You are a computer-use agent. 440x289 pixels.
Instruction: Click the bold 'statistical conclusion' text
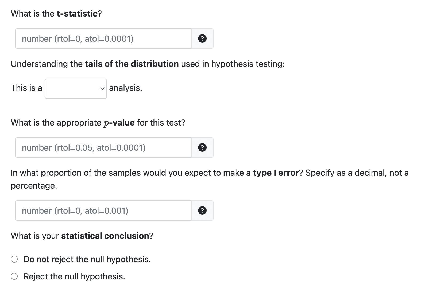[x=105, y=236]
